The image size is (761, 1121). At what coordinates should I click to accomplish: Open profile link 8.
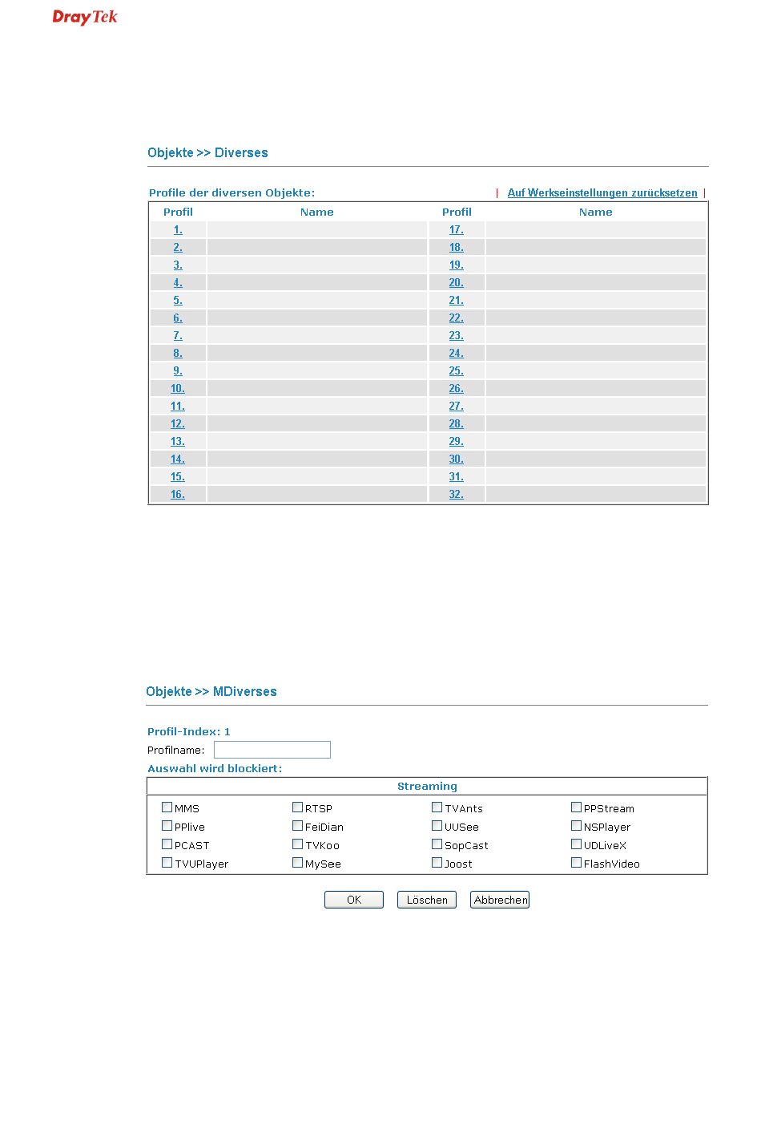pos(178,354)
